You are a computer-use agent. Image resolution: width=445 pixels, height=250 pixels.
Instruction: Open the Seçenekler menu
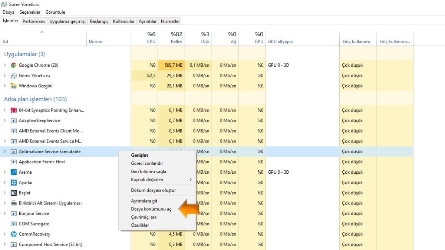pyautogui.click(x=29, y=12)
